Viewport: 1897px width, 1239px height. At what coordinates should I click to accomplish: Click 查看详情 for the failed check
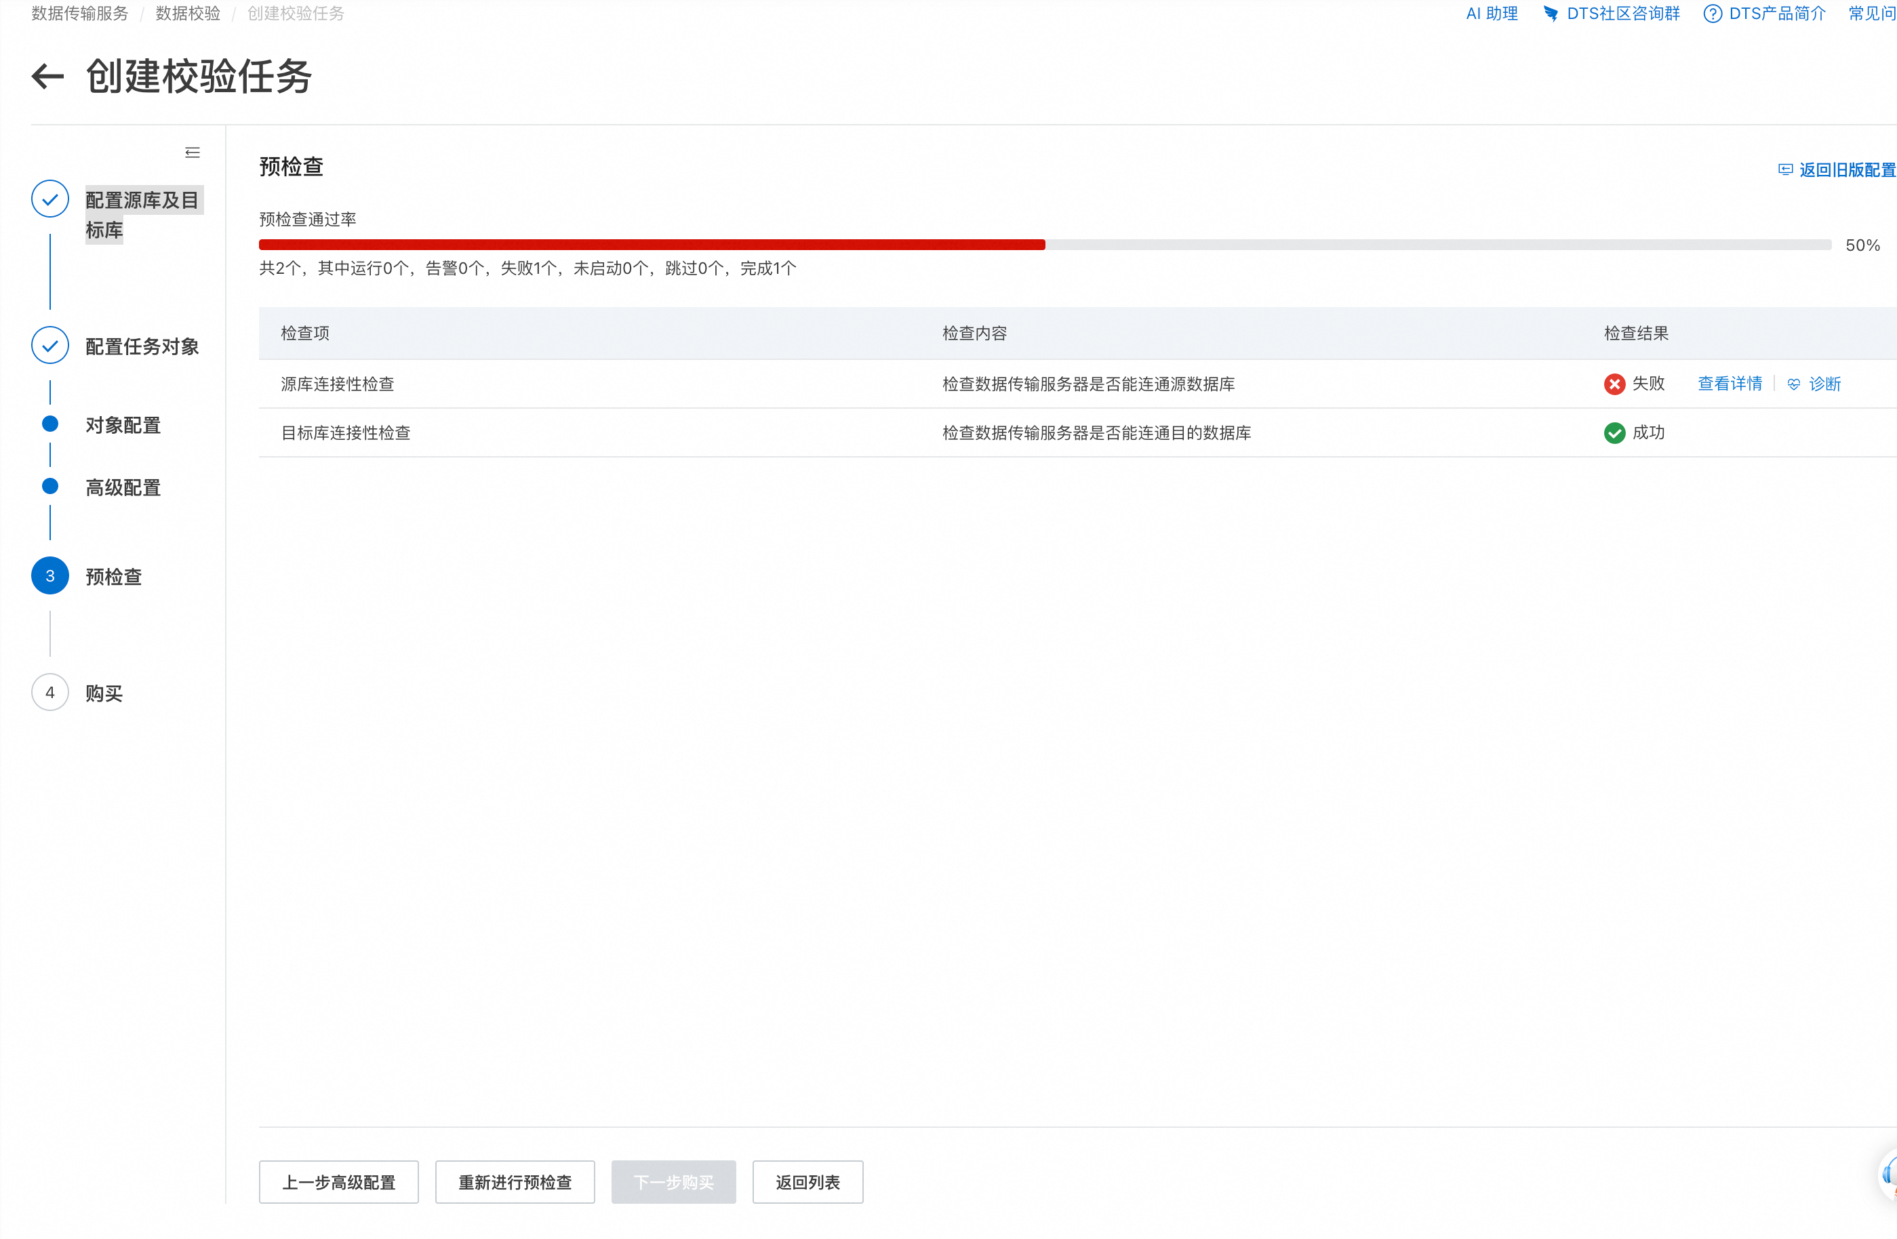(x=1730, y=384)
